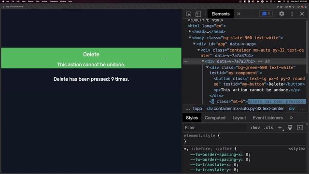Select the trailing div breadcrumb

point(292,109)
